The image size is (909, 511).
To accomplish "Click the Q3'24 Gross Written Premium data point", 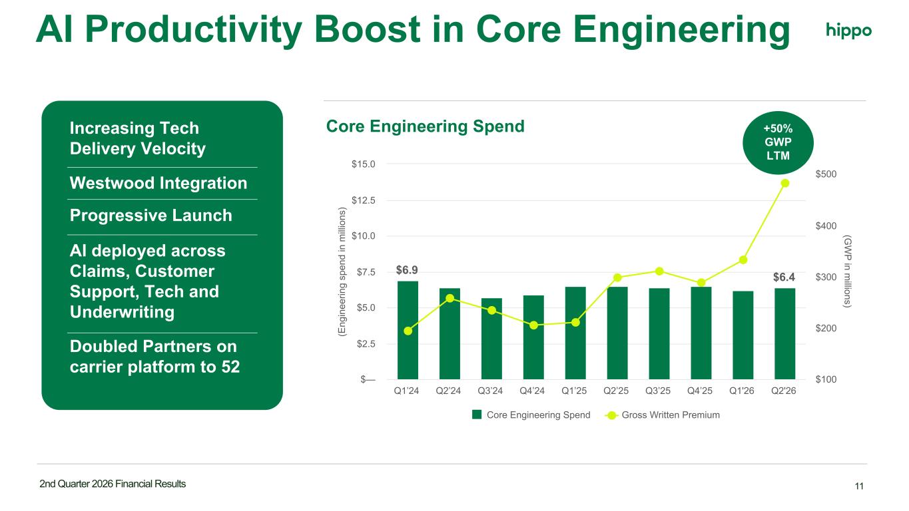I will point(491,310).
